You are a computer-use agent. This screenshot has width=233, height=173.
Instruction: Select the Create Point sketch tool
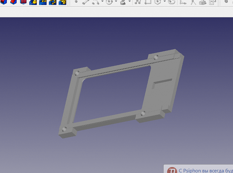[x=76, y=2]
